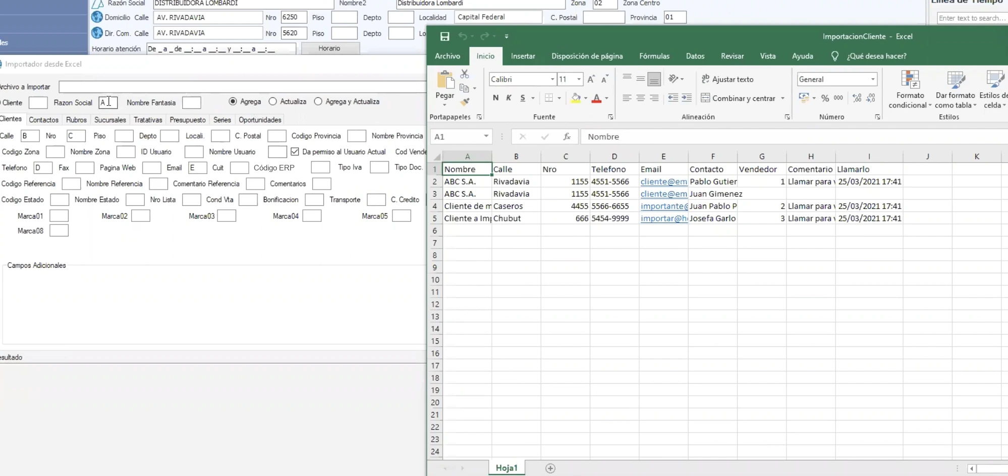Apply italic with the K button
The width and height of the screenshot is (1008, 476).
point(509,98)
